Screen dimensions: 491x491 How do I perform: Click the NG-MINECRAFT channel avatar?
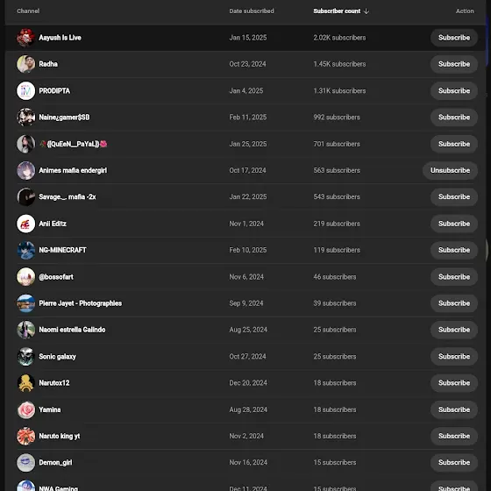[25, 250]
